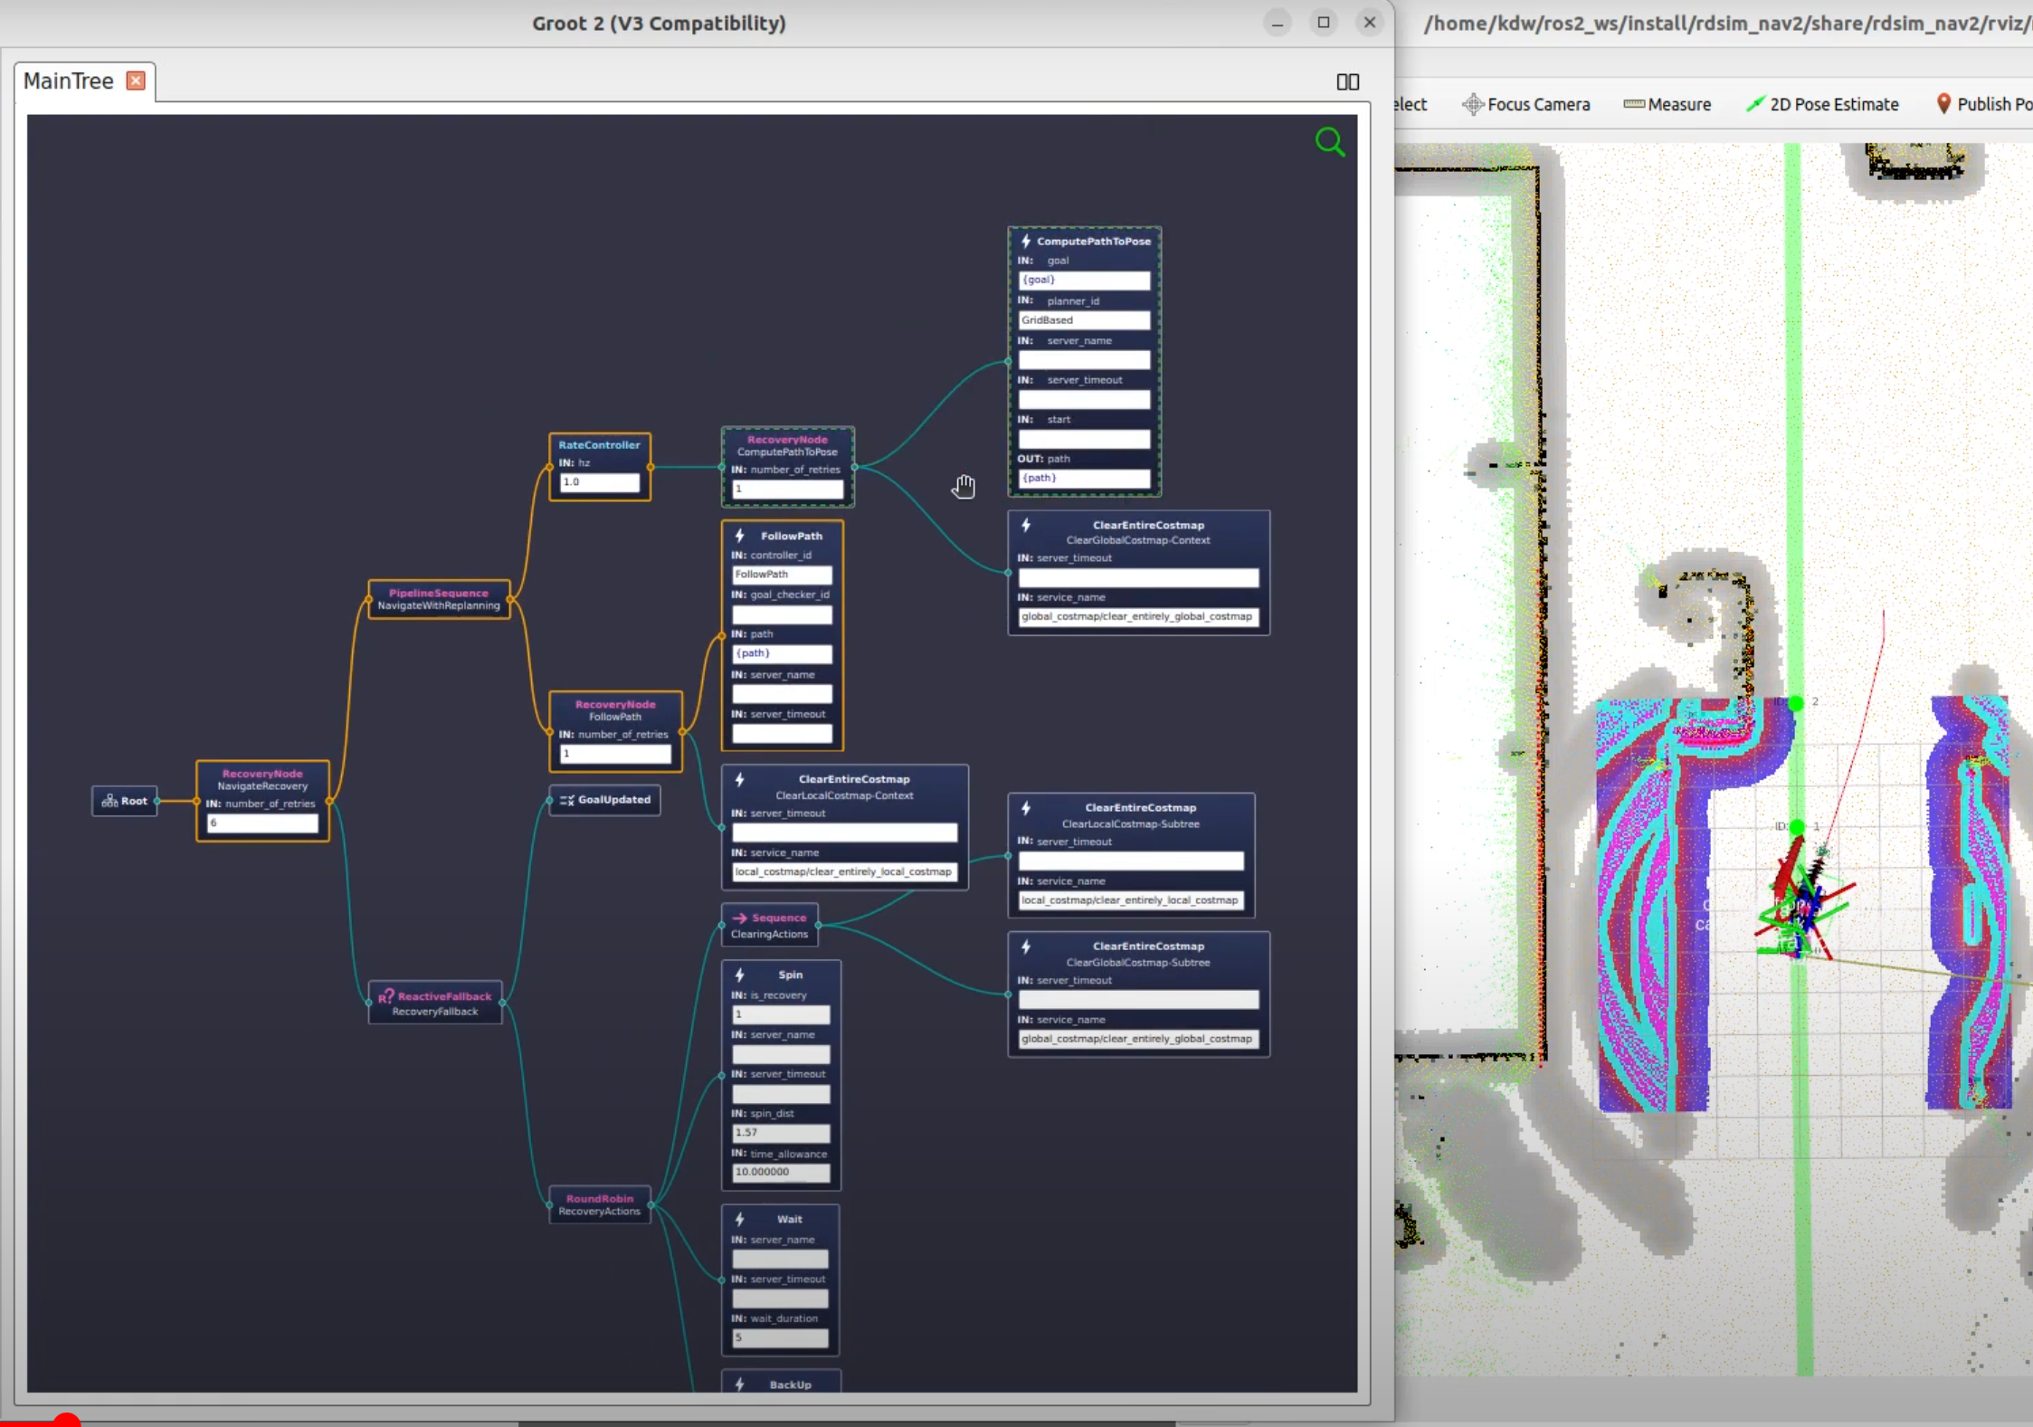Click the Wait action lightning icon
The width and height of the screenshot is (2033, 1427).
[x=740, y=1219]
